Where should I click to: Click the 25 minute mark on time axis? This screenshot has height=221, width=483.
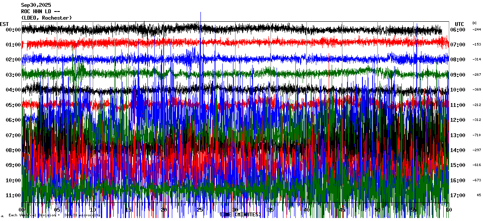click(200, 210)
